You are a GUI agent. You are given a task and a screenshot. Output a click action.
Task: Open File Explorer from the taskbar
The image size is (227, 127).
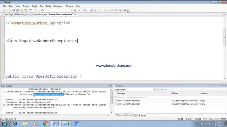pos(25,124)
